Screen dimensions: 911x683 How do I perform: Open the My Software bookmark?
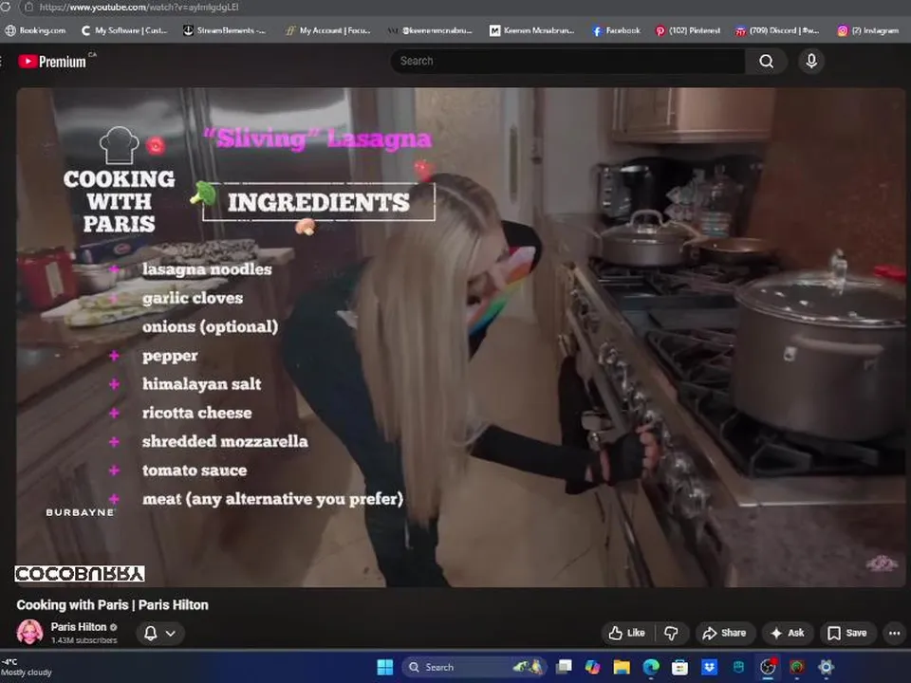pyautogui.click(x=124, y=30)
